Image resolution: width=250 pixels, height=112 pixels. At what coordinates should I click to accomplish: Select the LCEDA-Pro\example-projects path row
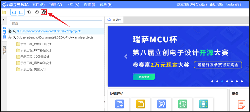[56, 37]
